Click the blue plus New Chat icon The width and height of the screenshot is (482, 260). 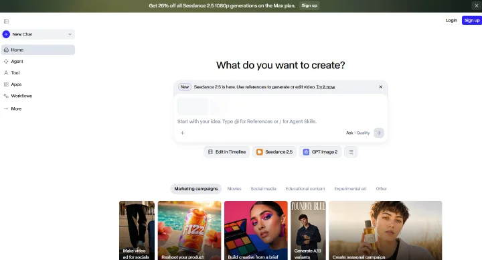coord(6,34)
